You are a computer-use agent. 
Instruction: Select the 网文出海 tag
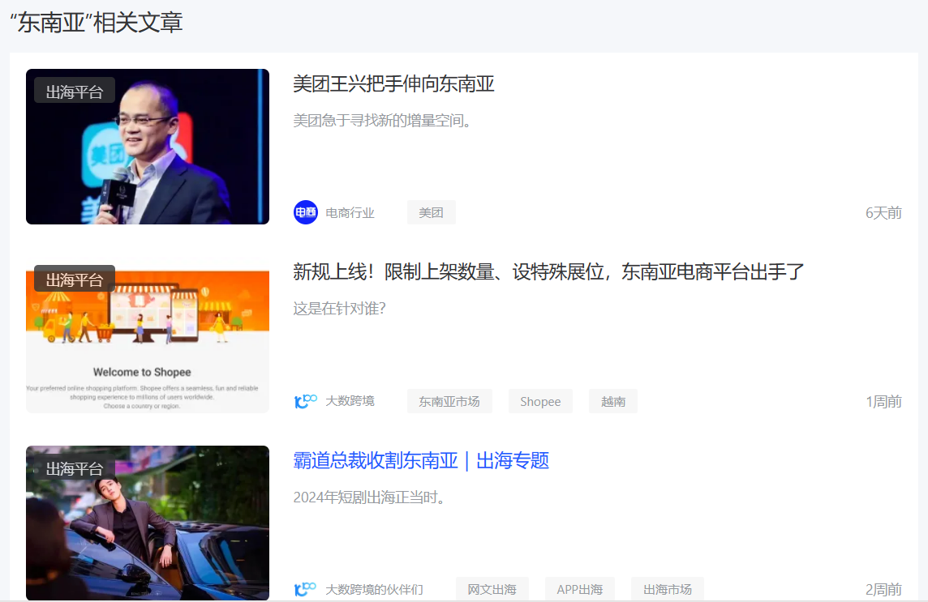(x=492, y=589)
